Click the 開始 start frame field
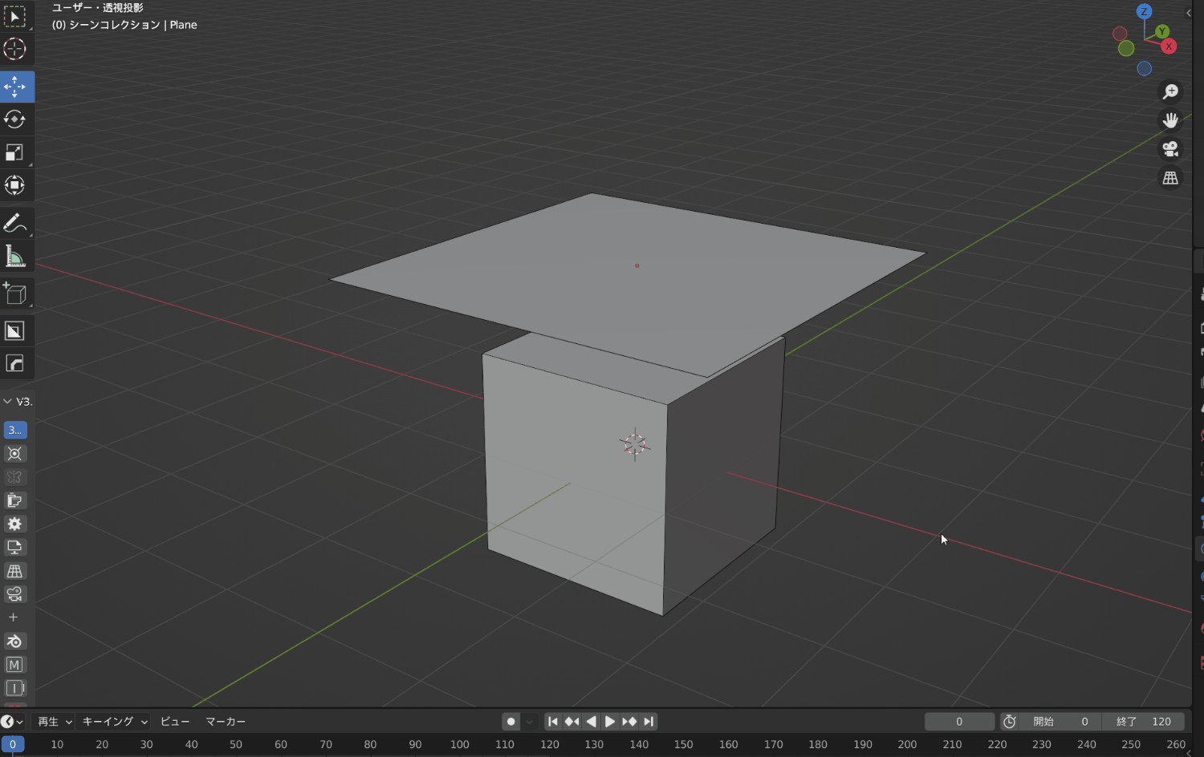 [1060, 722]
